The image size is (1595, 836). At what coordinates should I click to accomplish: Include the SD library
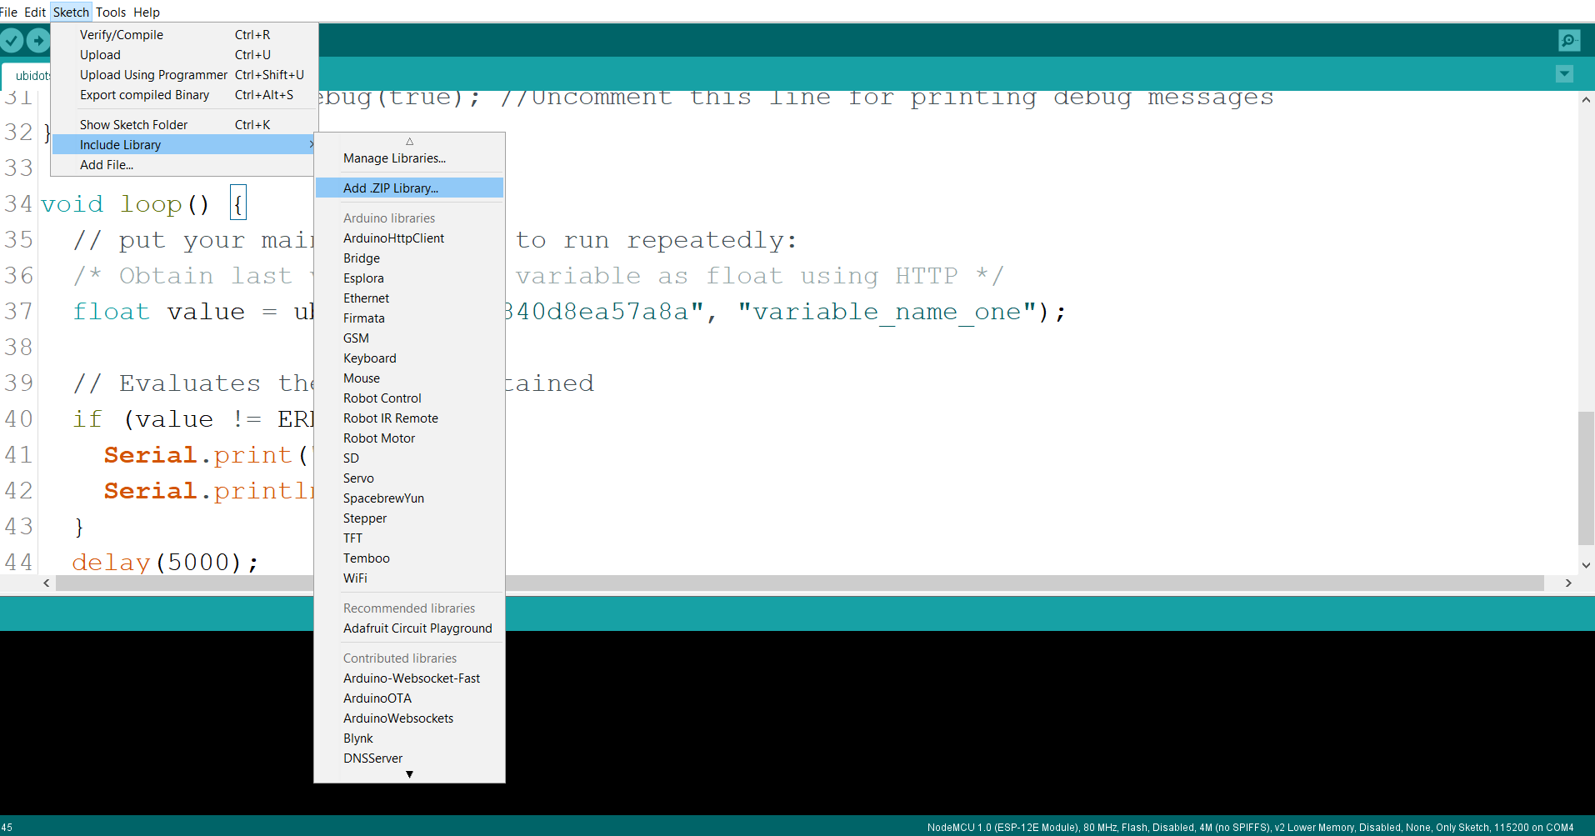409,458
